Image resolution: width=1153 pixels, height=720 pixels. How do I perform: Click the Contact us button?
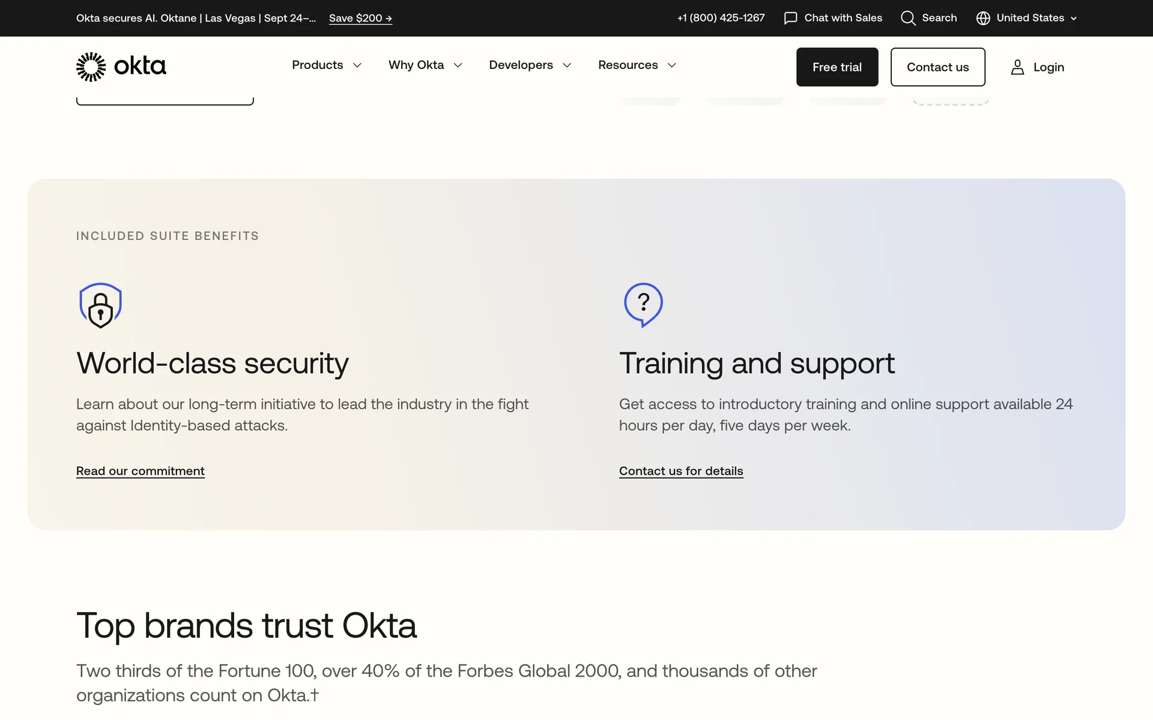point(937,67)
